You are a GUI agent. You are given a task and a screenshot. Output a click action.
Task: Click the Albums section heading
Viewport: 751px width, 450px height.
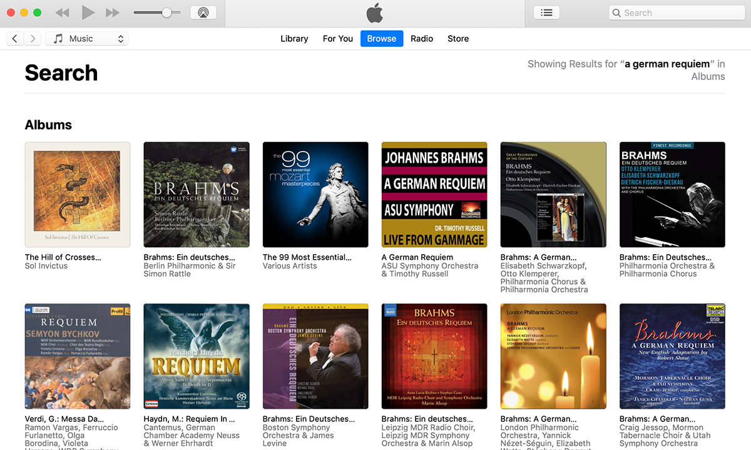[48, 125]
